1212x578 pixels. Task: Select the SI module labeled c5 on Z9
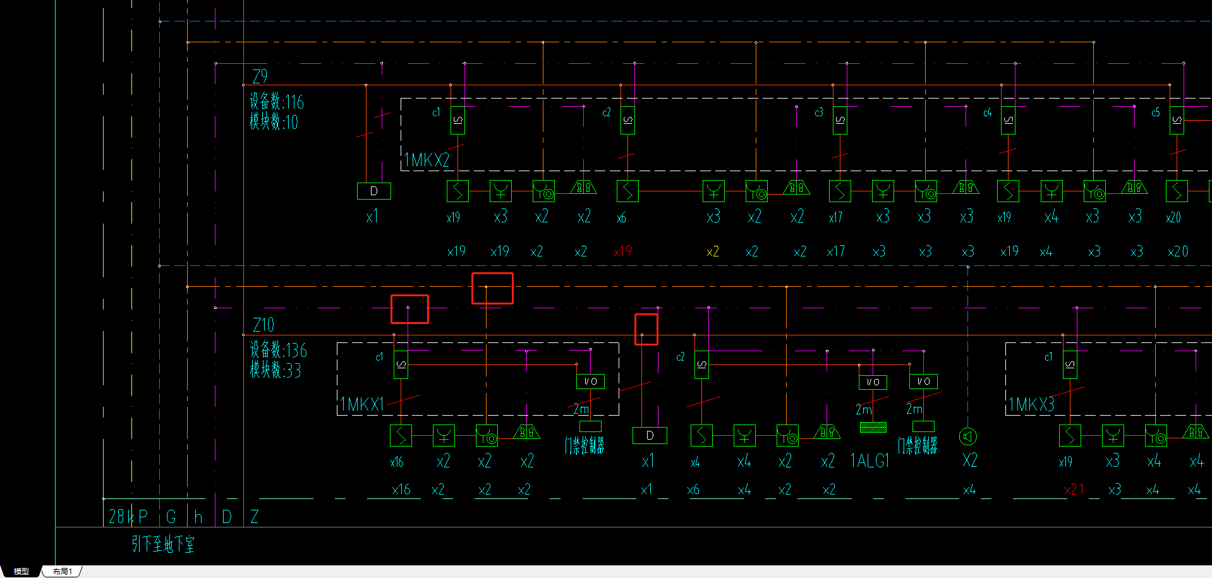point(1177,120)
